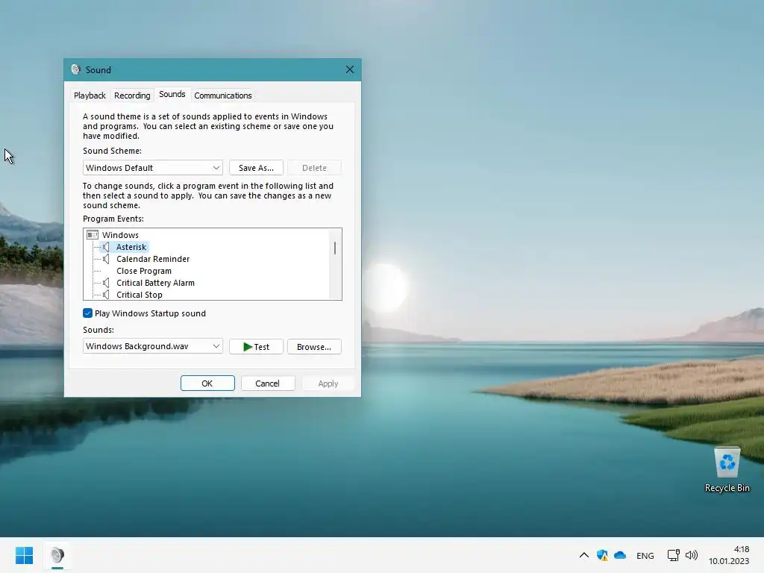The image size is (764, 573).
Task: Show hidden system tray icons
Action: click(583, 555)
